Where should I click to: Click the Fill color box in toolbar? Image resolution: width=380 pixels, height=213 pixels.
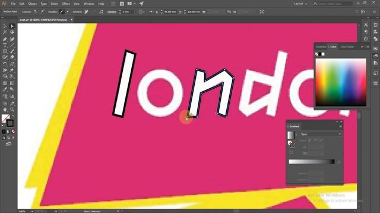click(5, 118)
